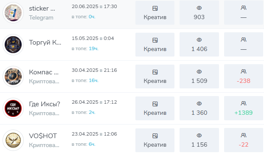This screenshot has width=264, height=156.
Task: Open the Где Иксы? channel name link
Action: 45,104
